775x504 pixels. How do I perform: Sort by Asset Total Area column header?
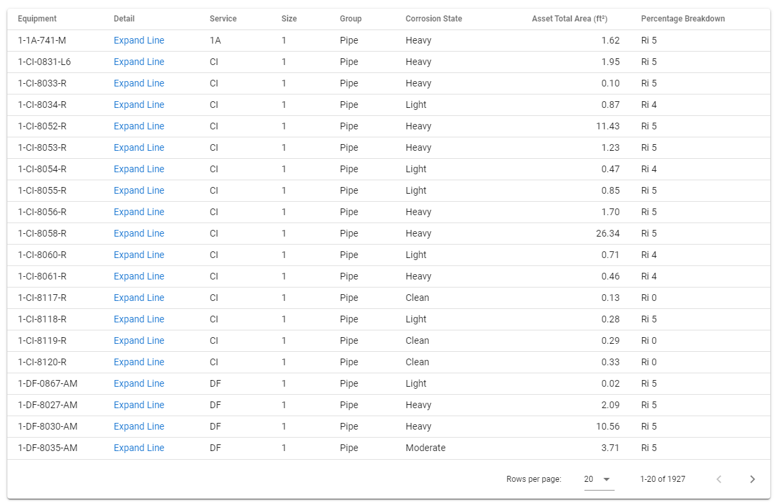(x=569, y=19)
